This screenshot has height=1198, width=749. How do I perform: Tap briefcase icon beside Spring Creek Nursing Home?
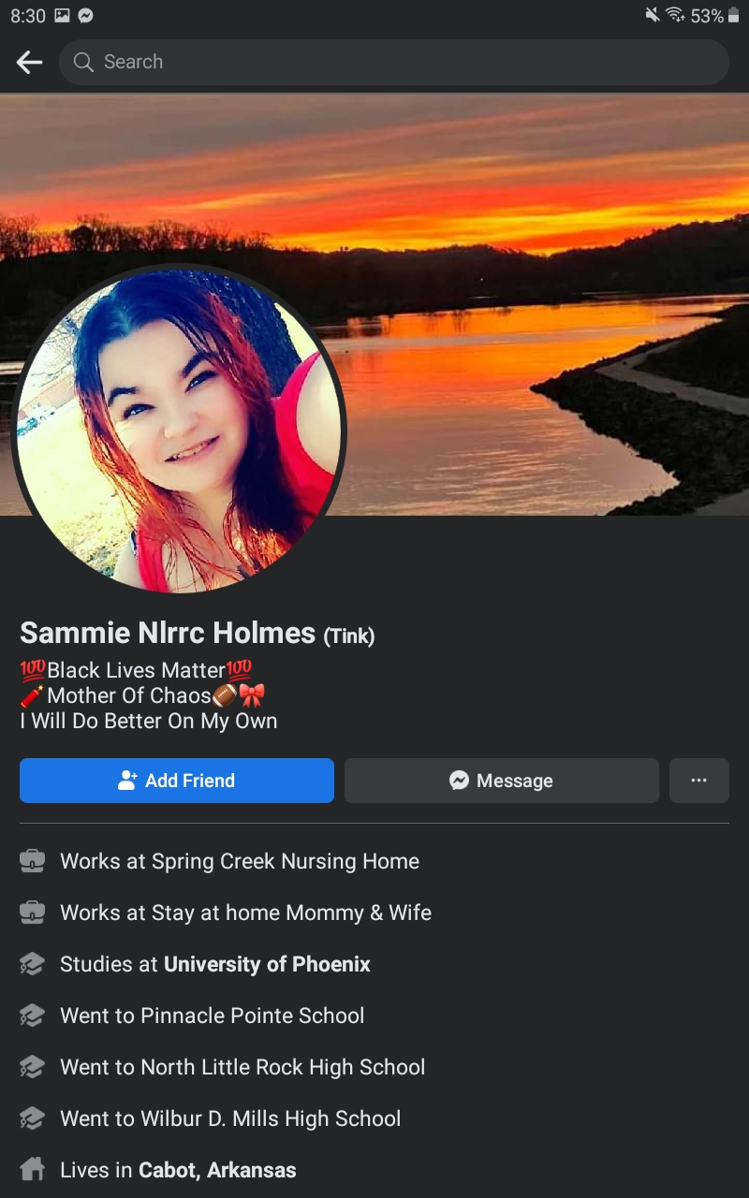tap(33, 861)
